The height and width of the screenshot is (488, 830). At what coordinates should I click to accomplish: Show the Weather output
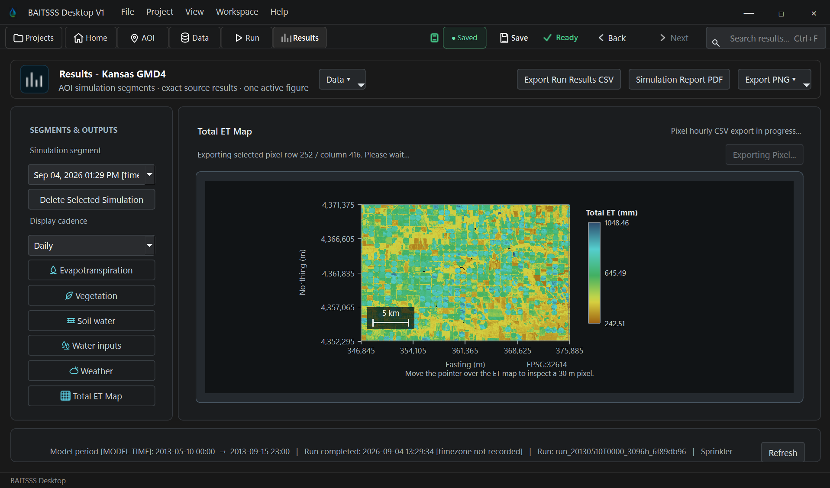click(x=91, y=371)
